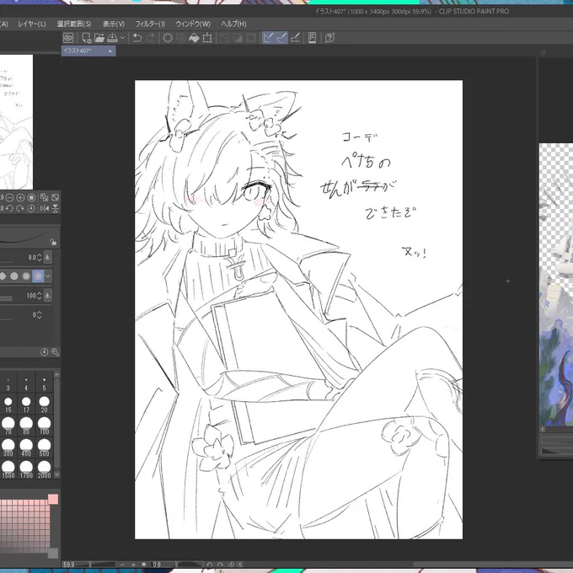The width and height of the screenshot is (573, 573).
Task: Select brush size preset 20
Action: tap(44, 404)
